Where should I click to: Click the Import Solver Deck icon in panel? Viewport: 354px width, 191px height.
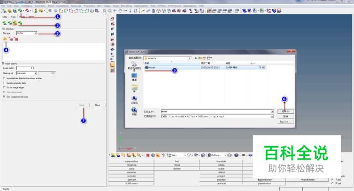point(10,23)
